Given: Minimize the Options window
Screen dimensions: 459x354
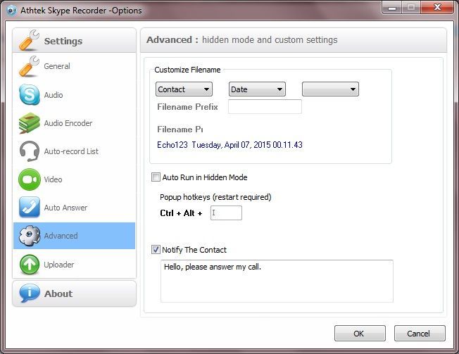Looking at the screenshot, I should [x=392, y=8].
